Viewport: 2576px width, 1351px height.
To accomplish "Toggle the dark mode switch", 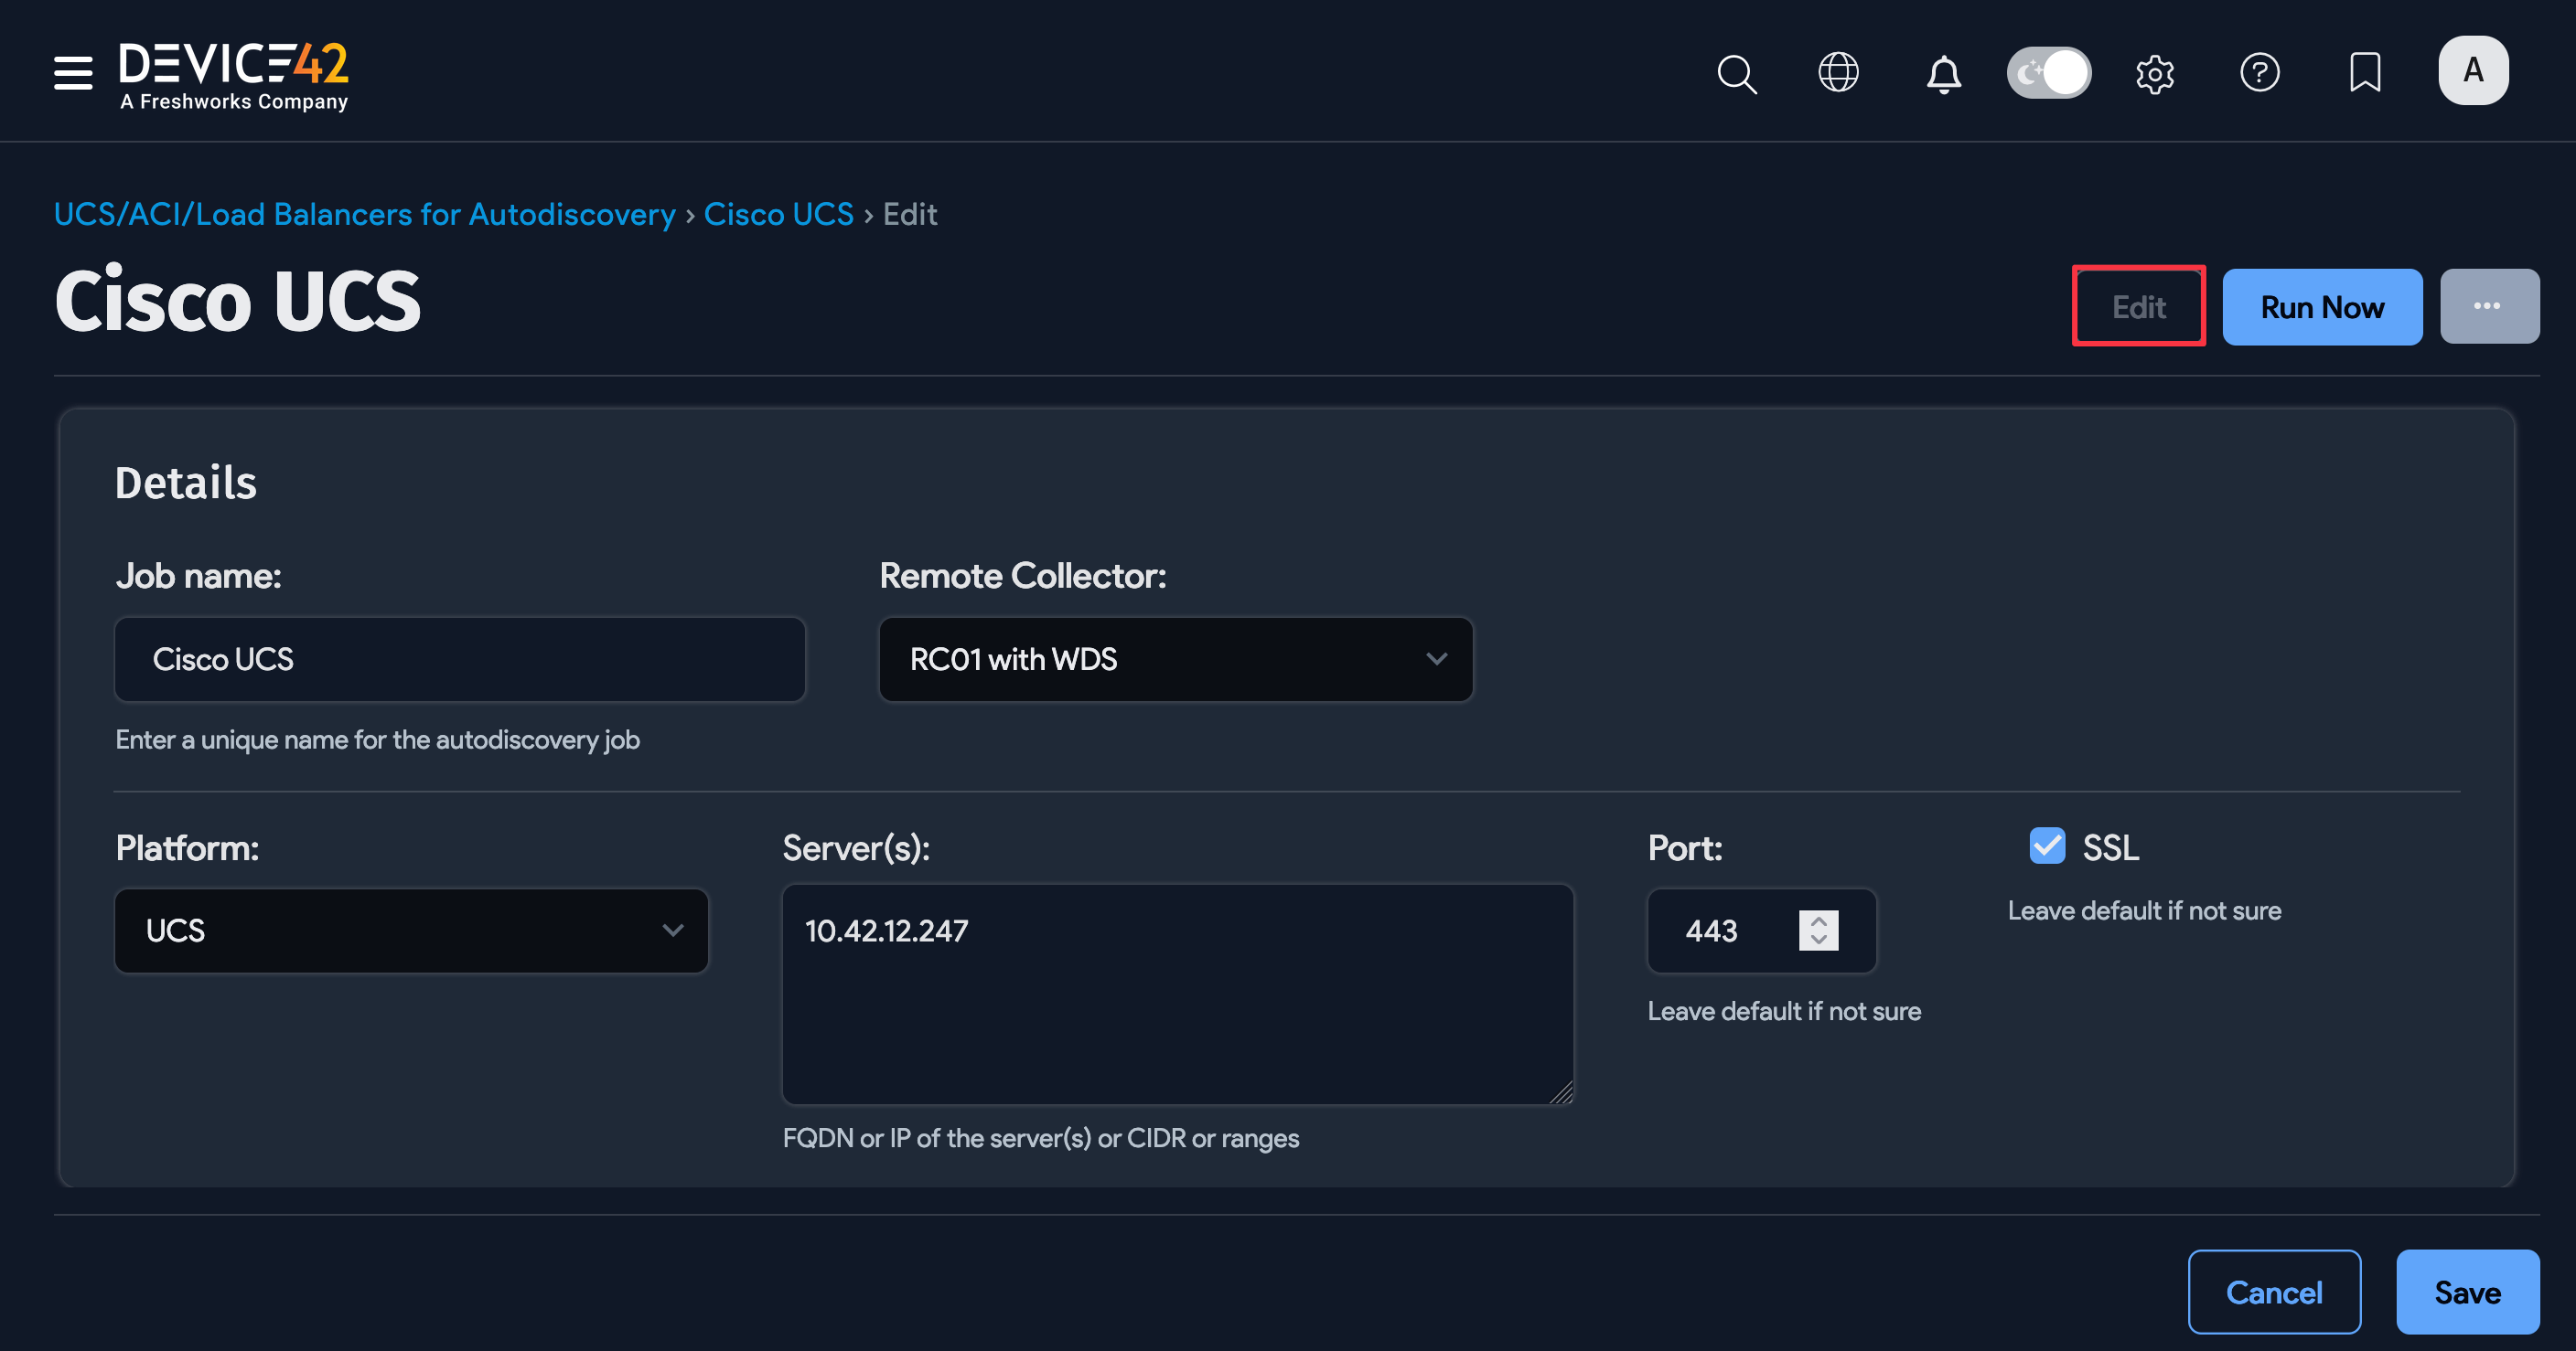I will 2048,72.
